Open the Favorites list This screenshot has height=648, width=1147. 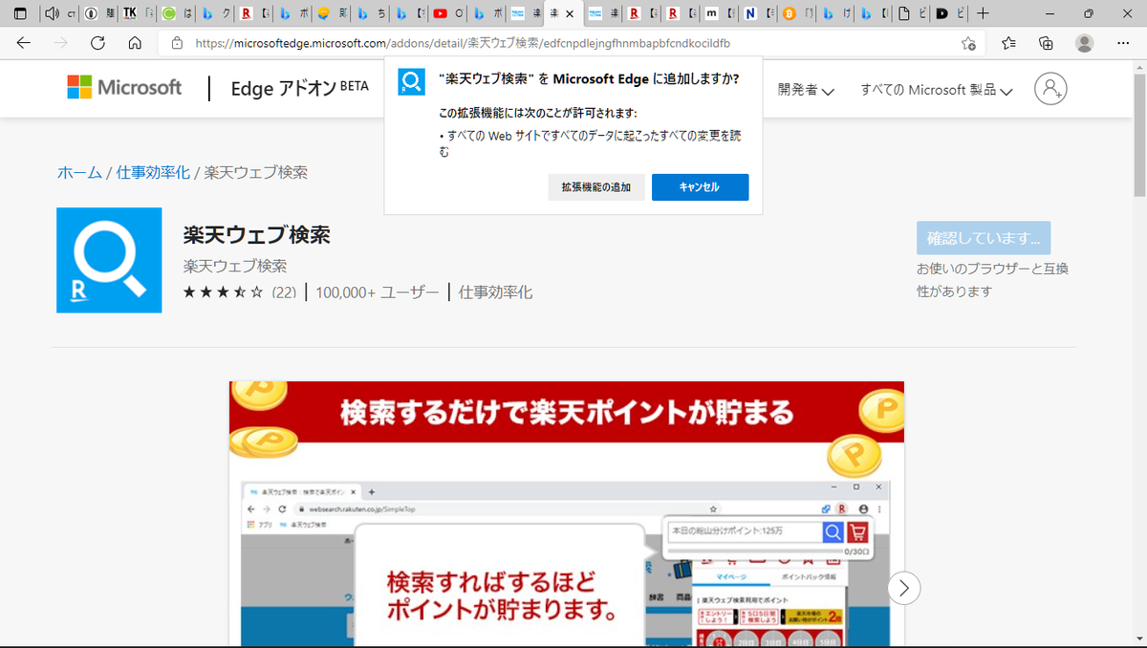(x=1009, y=43)
